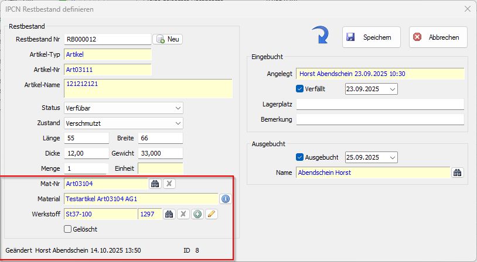Clear Mat-Nr with the X icon

click(169, 184)
